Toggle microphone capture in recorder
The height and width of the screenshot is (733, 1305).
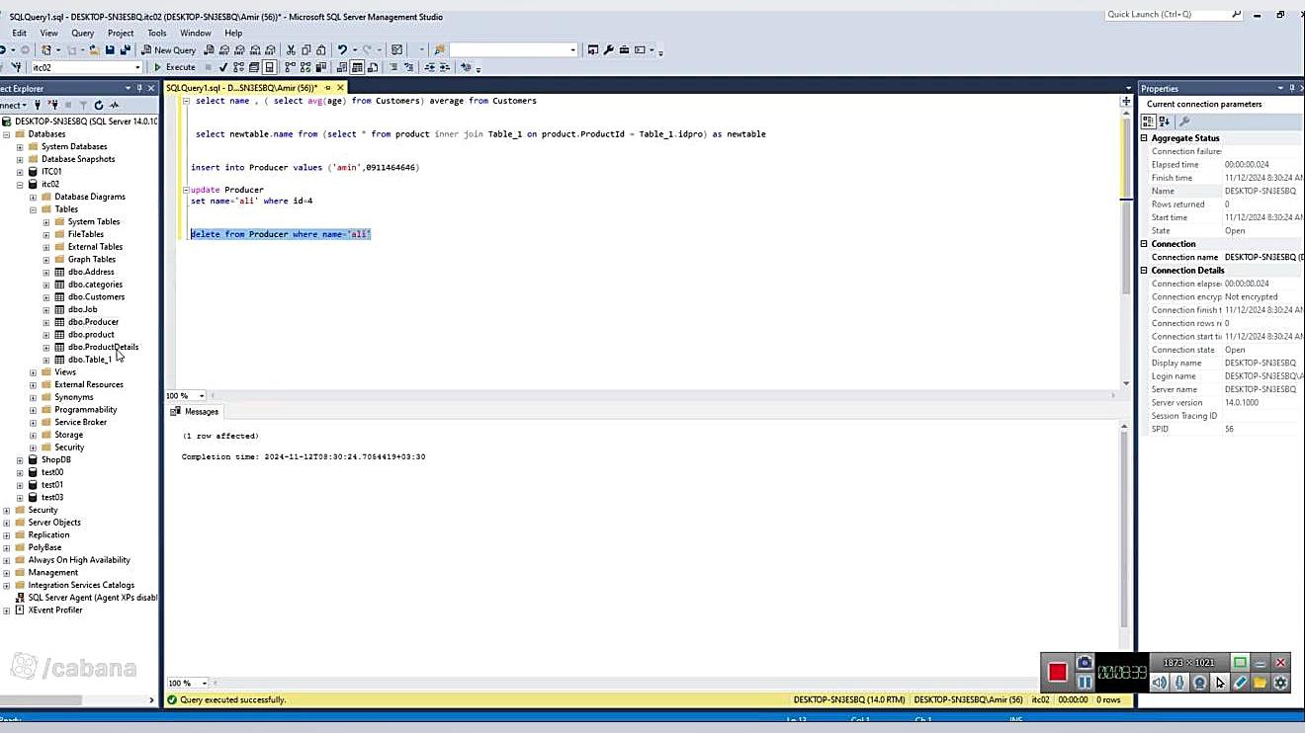point(1179,683)
